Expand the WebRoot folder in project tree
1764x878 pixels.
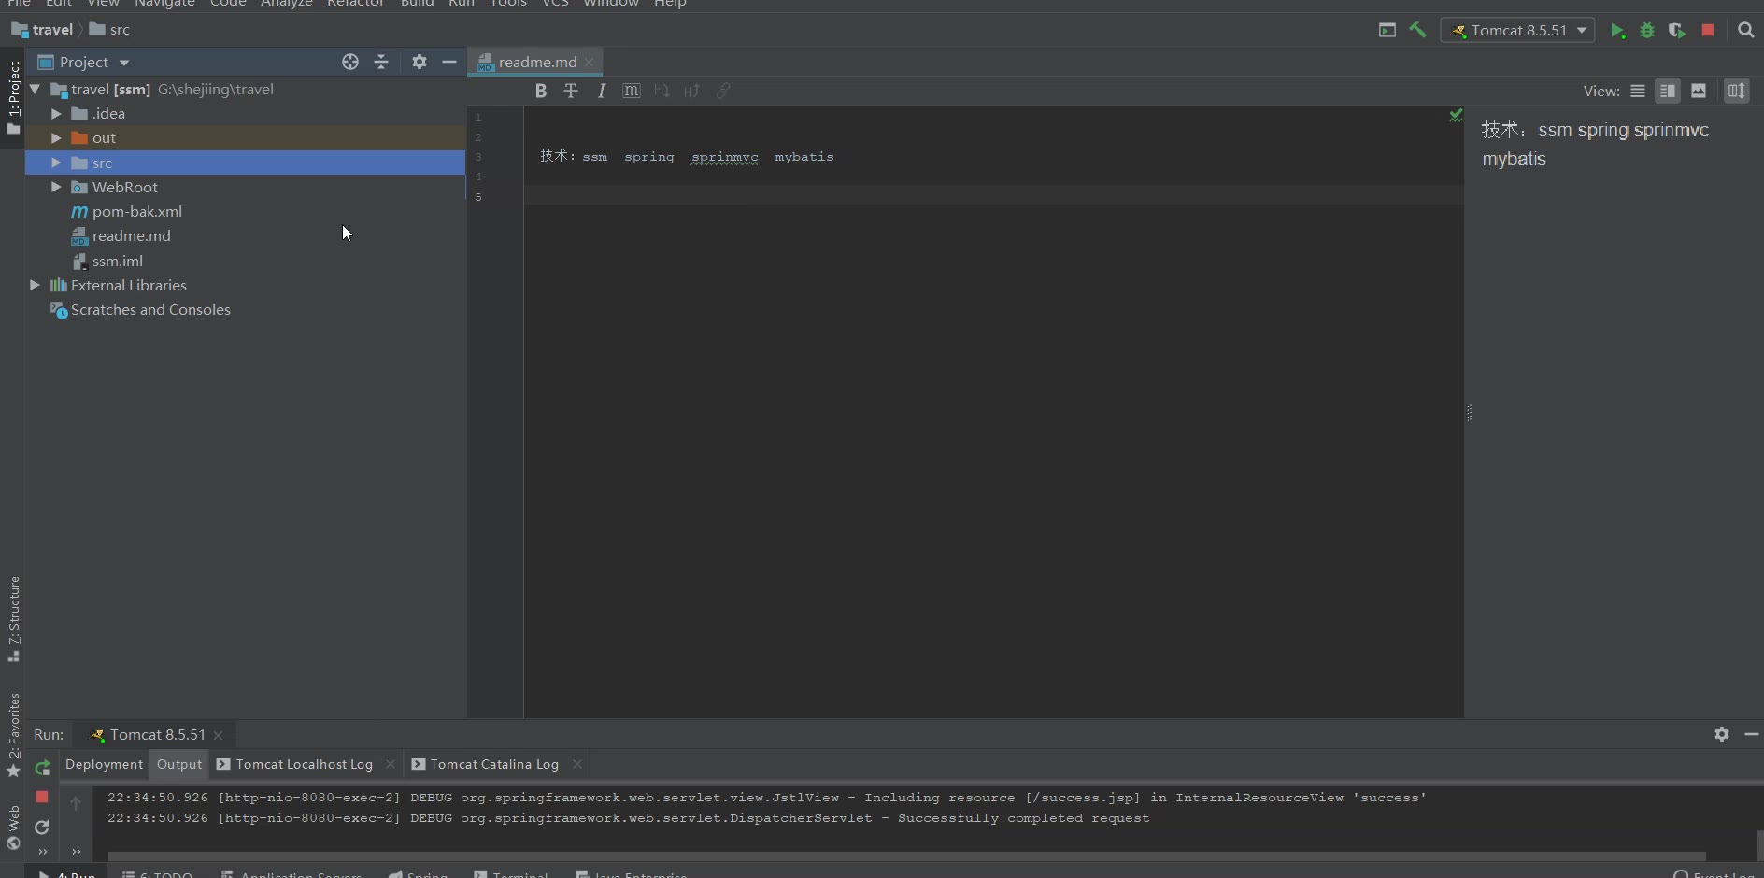(56, 187)
